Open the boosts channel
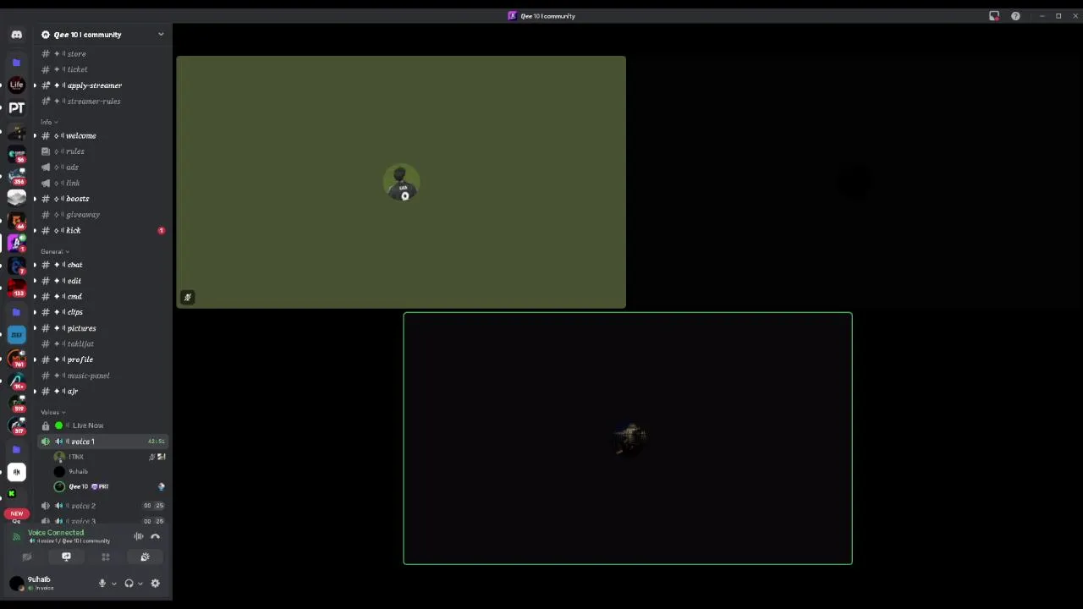 click(x=103, y=199)
